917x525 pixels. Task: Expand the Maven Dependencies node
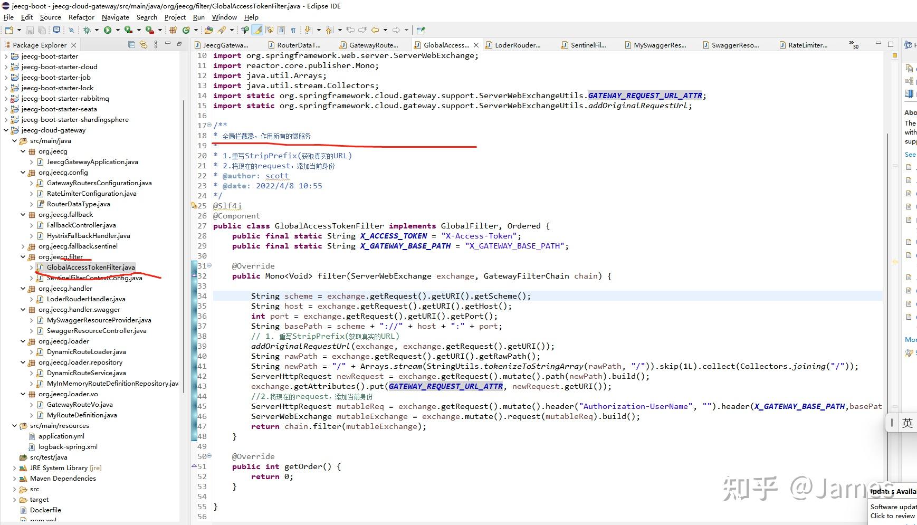click(x=14, y=479)
